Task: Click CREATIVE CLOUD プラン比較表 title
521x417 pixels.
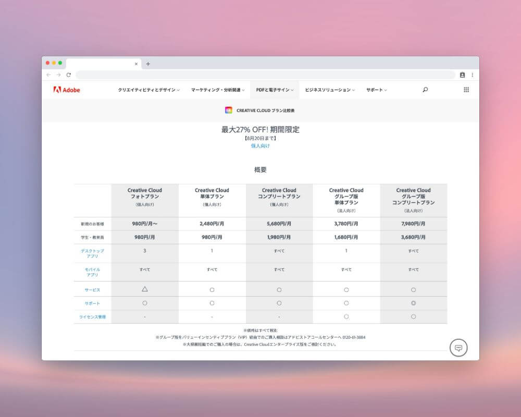Action: 266,111
